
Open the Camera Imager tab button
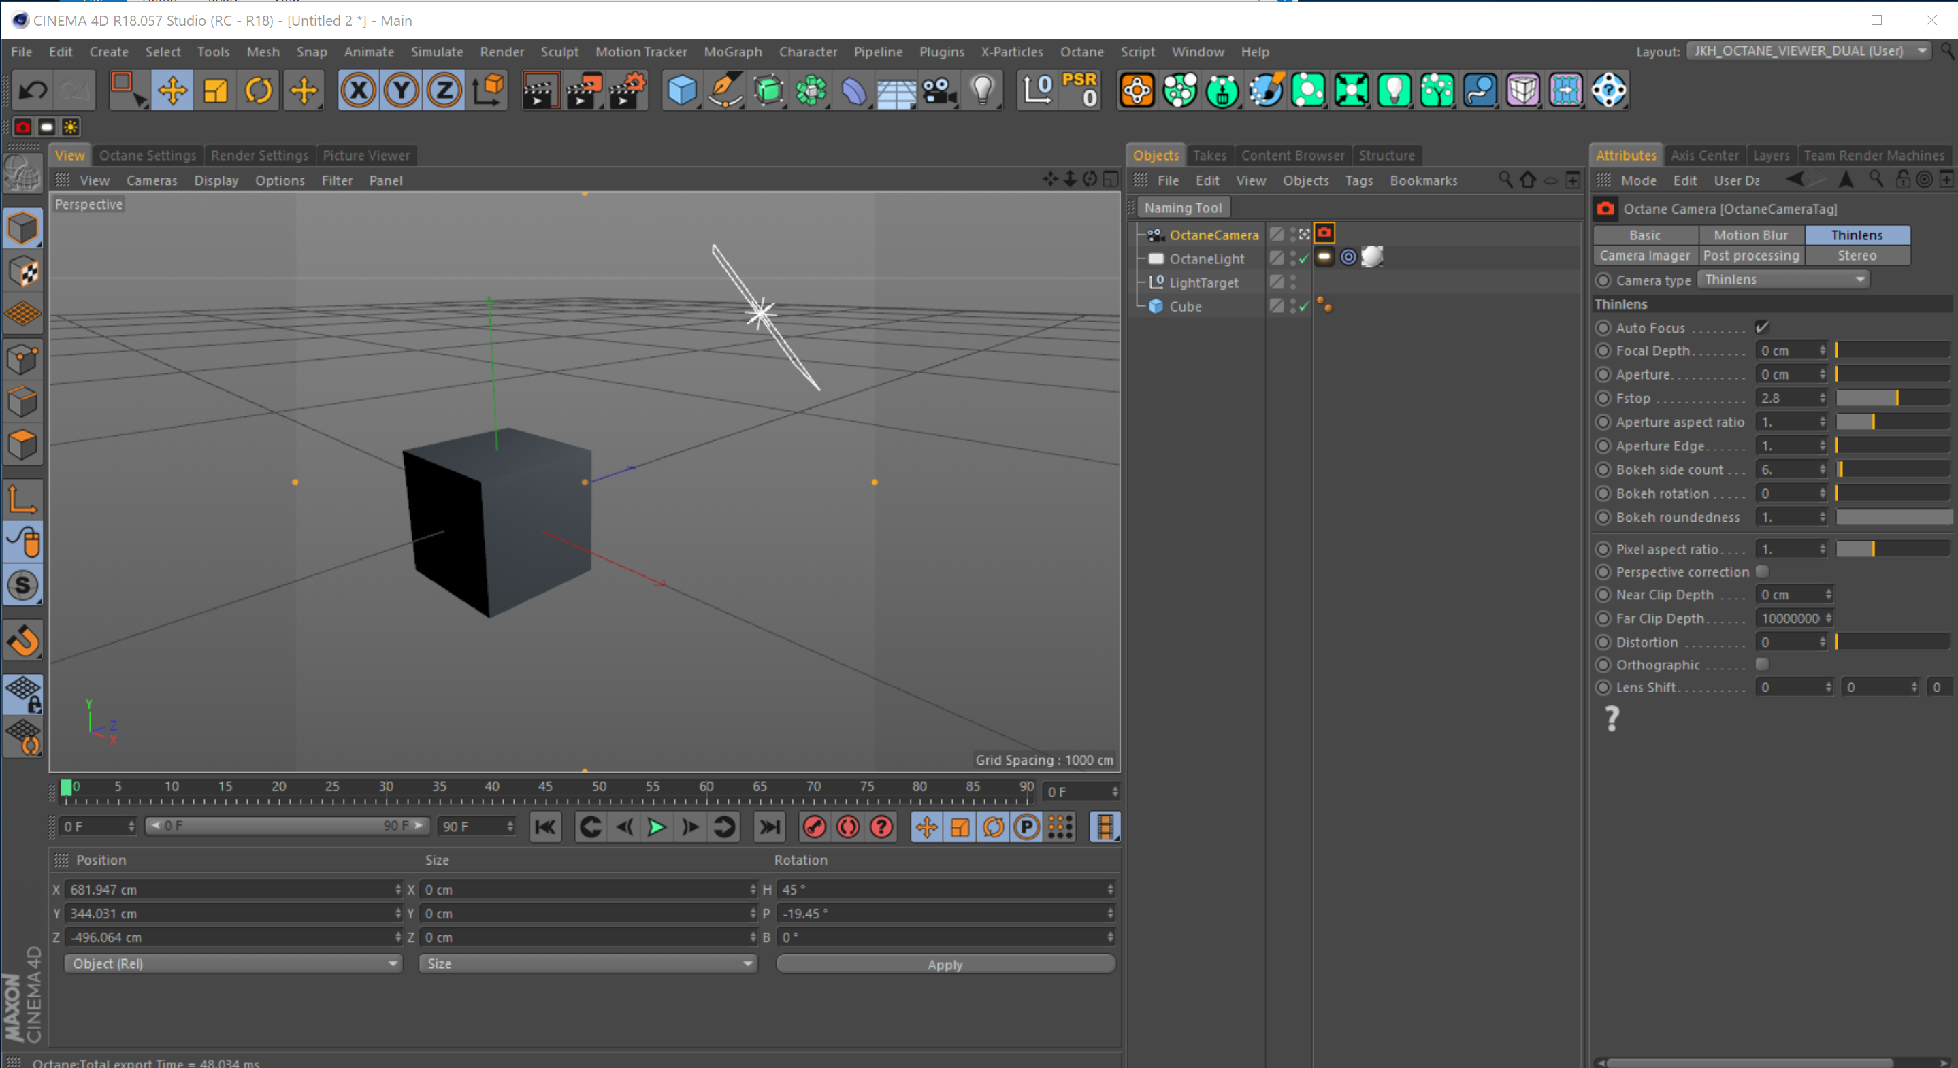[1644, 256]
